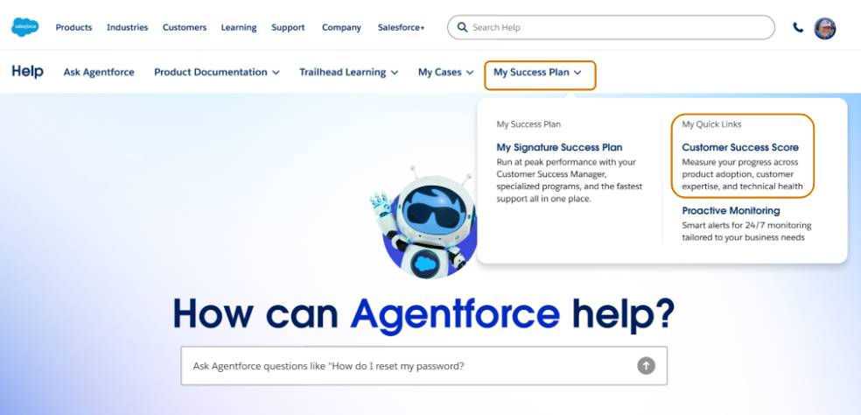
Task: Expand the Product Documentation dropdown
Action: (217, 72)
